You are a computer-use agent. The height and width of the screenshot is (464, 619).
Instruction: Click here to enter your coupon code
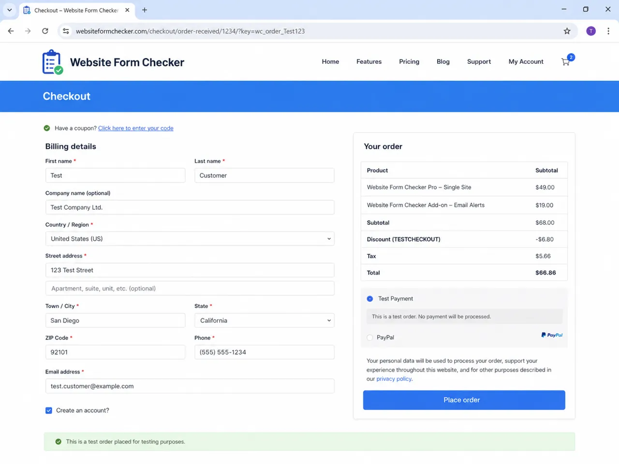click(x=135, y=128)
